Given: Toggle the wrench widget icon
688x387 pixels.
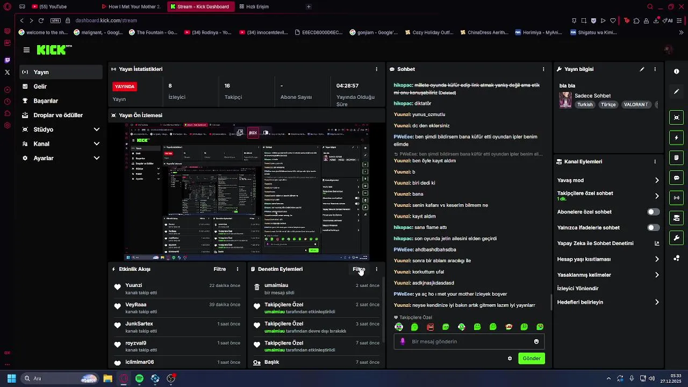Looking at the screenshot, I should 676,238.
